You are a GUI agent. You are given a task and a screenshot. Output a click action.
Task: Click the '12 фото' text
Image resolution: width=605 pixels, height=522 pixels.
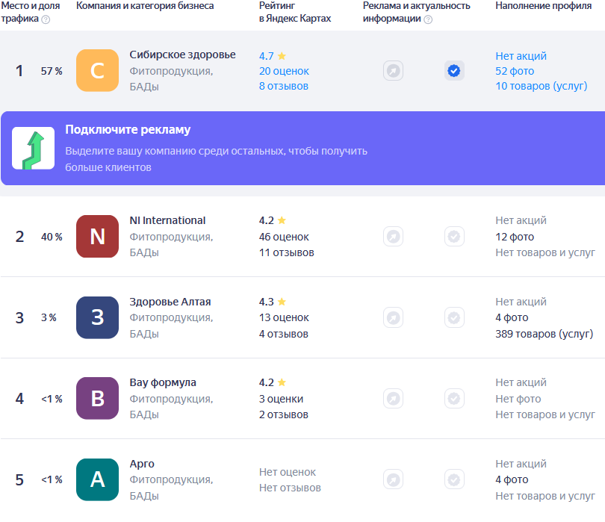click(515, 237)
